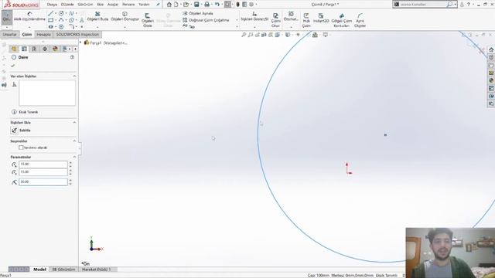Collapse the Var olan İlişkiler section

point(74,76)
